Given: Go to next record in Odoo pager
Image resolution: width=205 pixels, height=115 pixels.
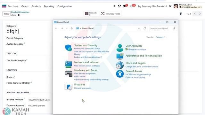Looking at the screenshot, I should tap(200, 14).
